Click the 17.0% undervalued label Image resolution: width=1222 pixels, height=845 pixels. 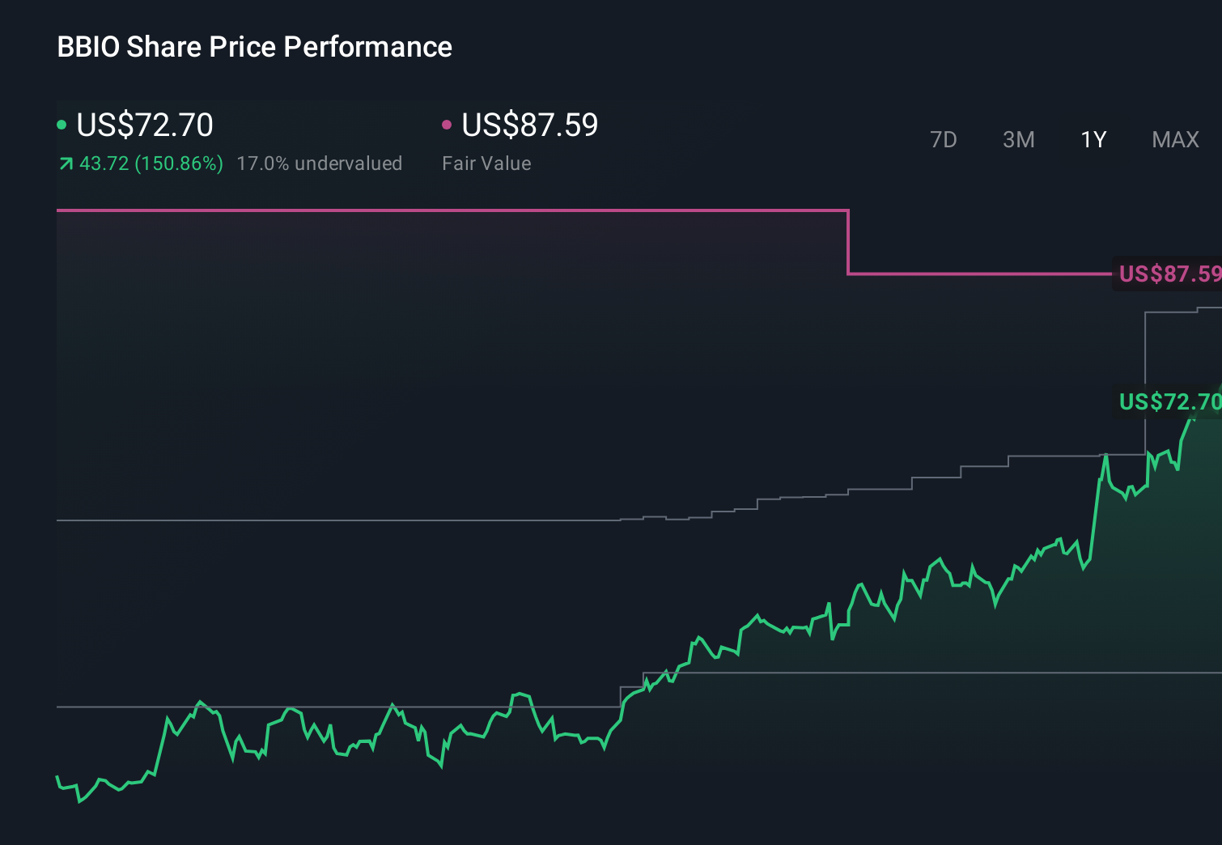point(319,163)
